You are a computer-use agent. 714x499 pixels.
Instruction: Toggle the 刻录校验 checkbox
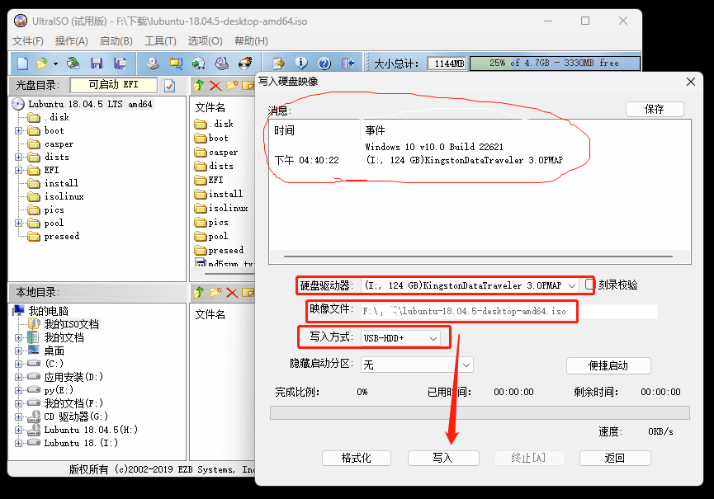click(589, 285)
